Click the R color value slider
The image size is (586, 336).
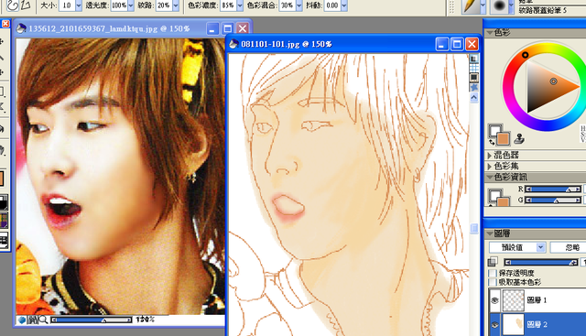(x=553, y=190)
